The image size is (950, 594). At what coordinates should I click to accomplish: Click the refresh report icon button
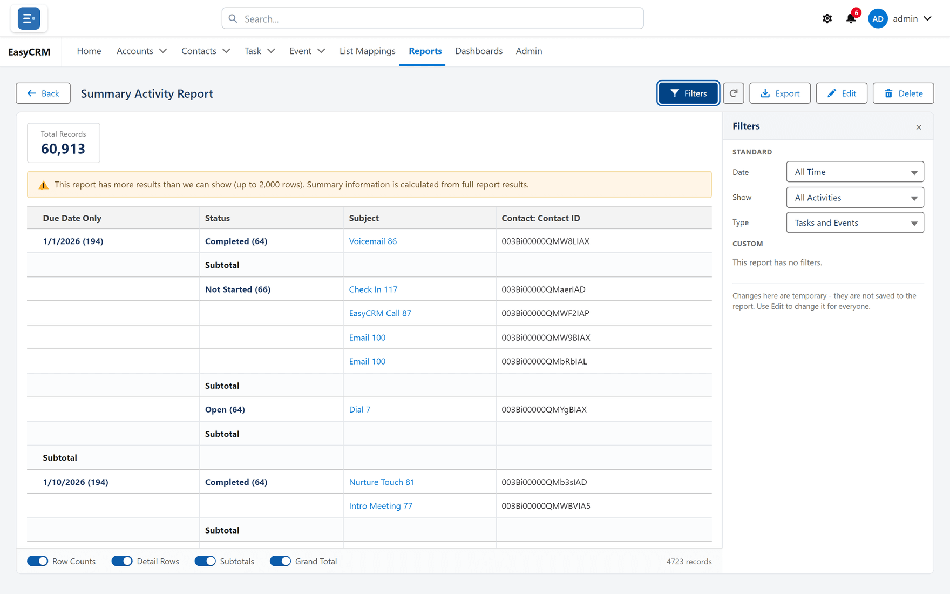(x=734, y=93)
